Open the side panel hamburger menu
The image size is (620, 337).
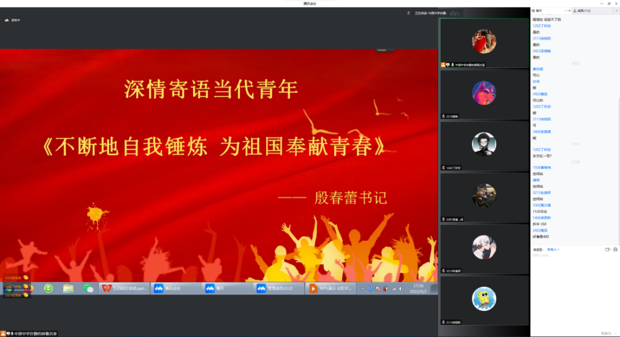point(615,10)
